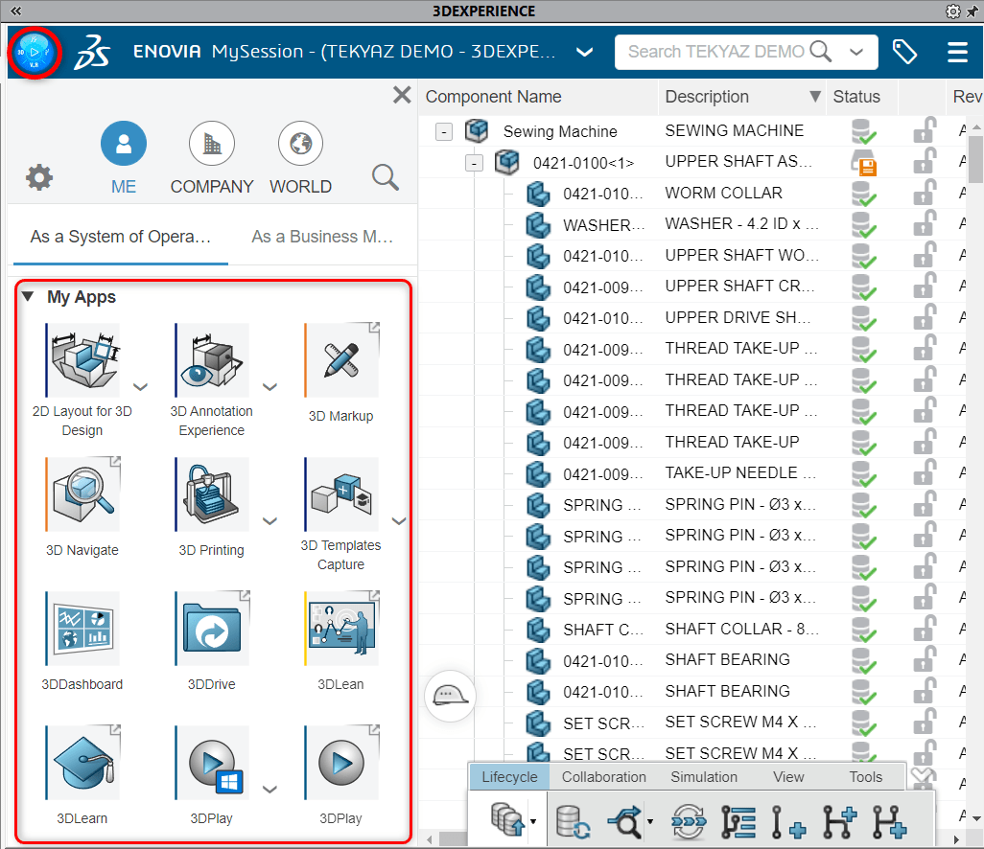Open the dropdown next to database upload icon
Image resolution: width=984 pixels, height=849 pixels.
point(533,821)
